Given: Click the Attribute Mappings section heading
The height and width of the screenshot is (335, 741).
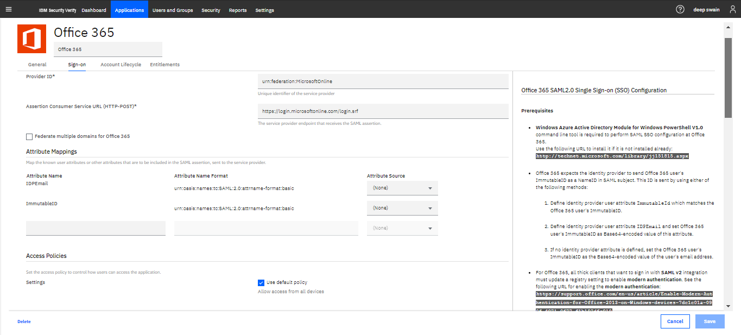Looking at the screenshot, I should pyautogui.click(x=52, y=151).
